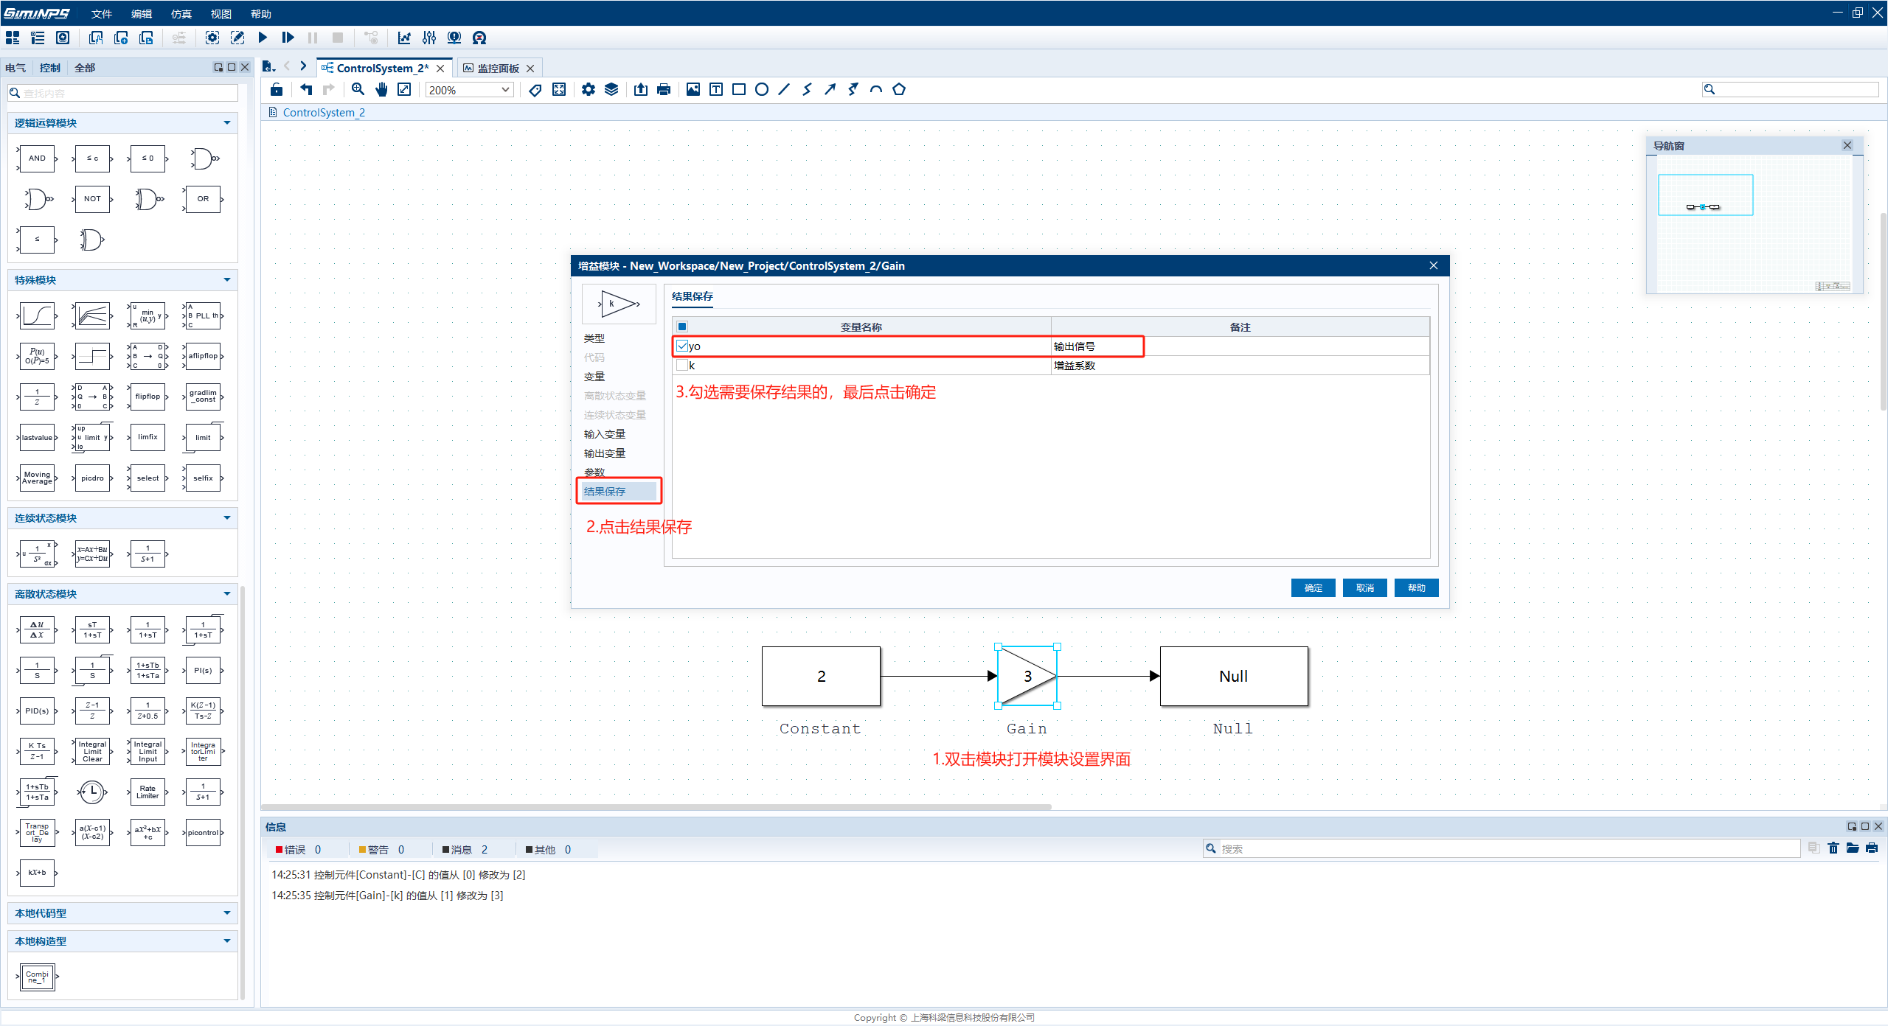
Task: Open the 编辑 menu
Action: (x=142, y=14)
